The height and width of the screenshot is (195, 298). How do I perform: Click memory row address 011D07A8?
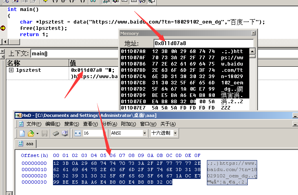point(133,51)
